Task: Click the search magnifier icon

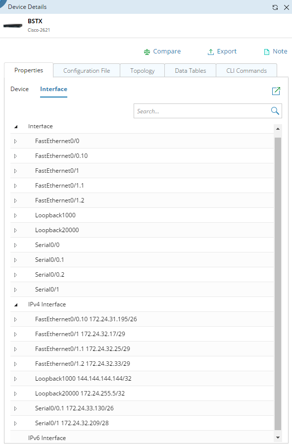Action: (x=275, y=111)
